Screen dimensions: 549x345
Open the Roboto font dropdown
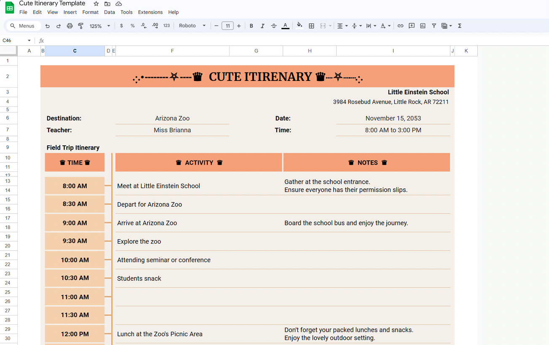tap(192, 26)
